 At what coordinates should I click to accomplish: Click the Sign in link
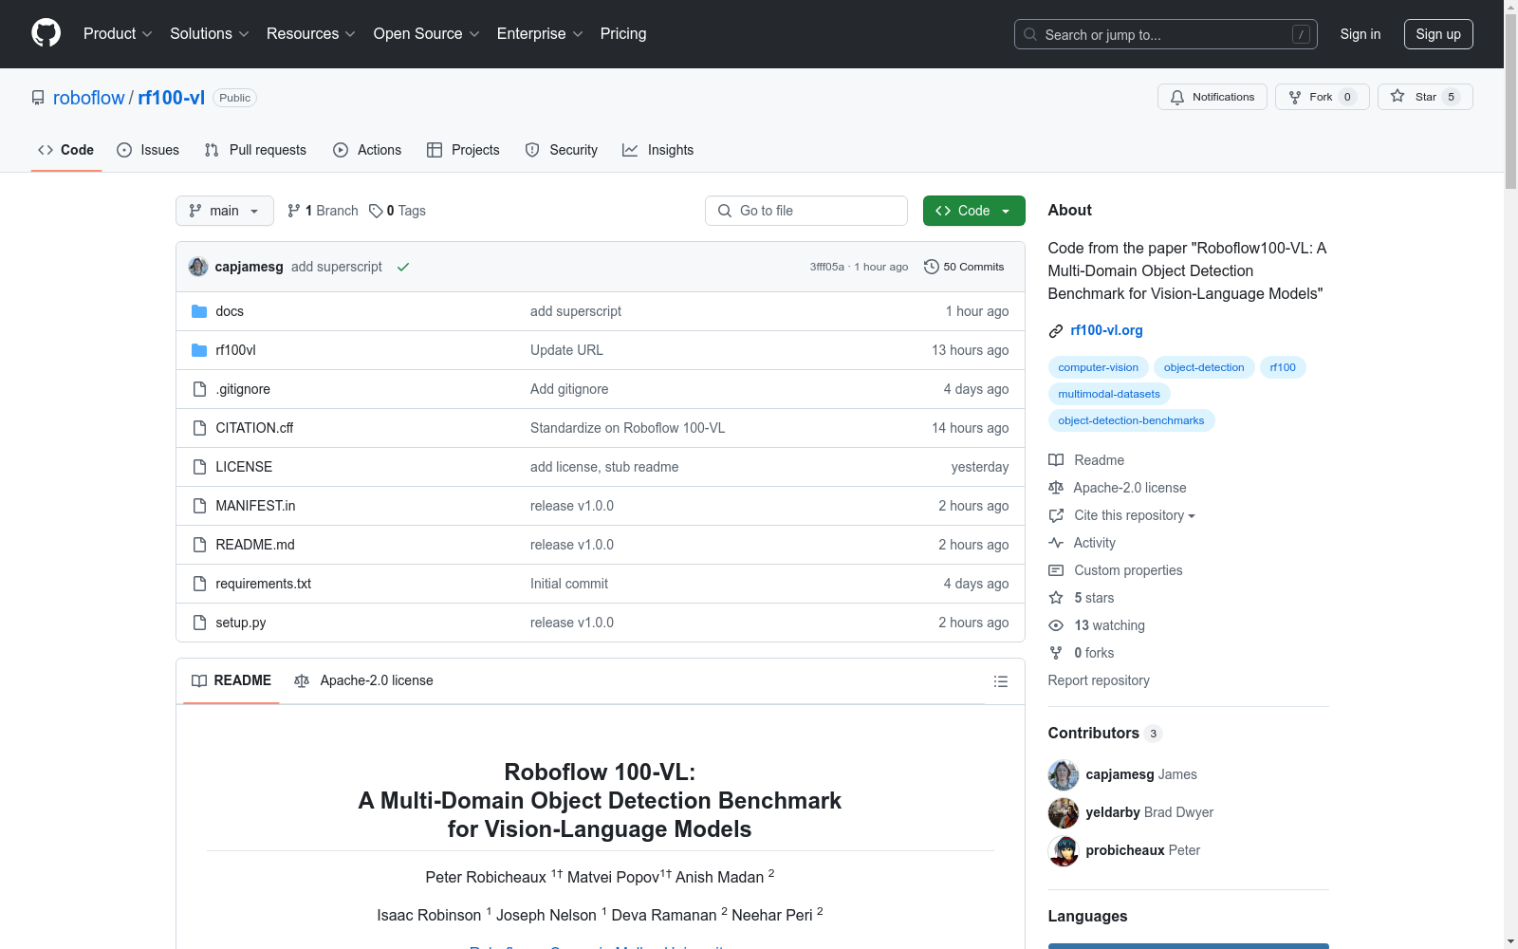pos(1361,34)
